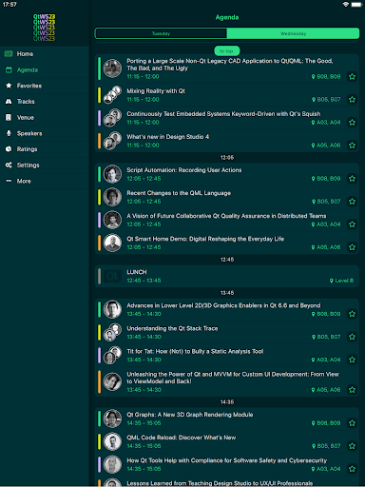Favorite What's new in Design Studio 4

pos(352,146)
